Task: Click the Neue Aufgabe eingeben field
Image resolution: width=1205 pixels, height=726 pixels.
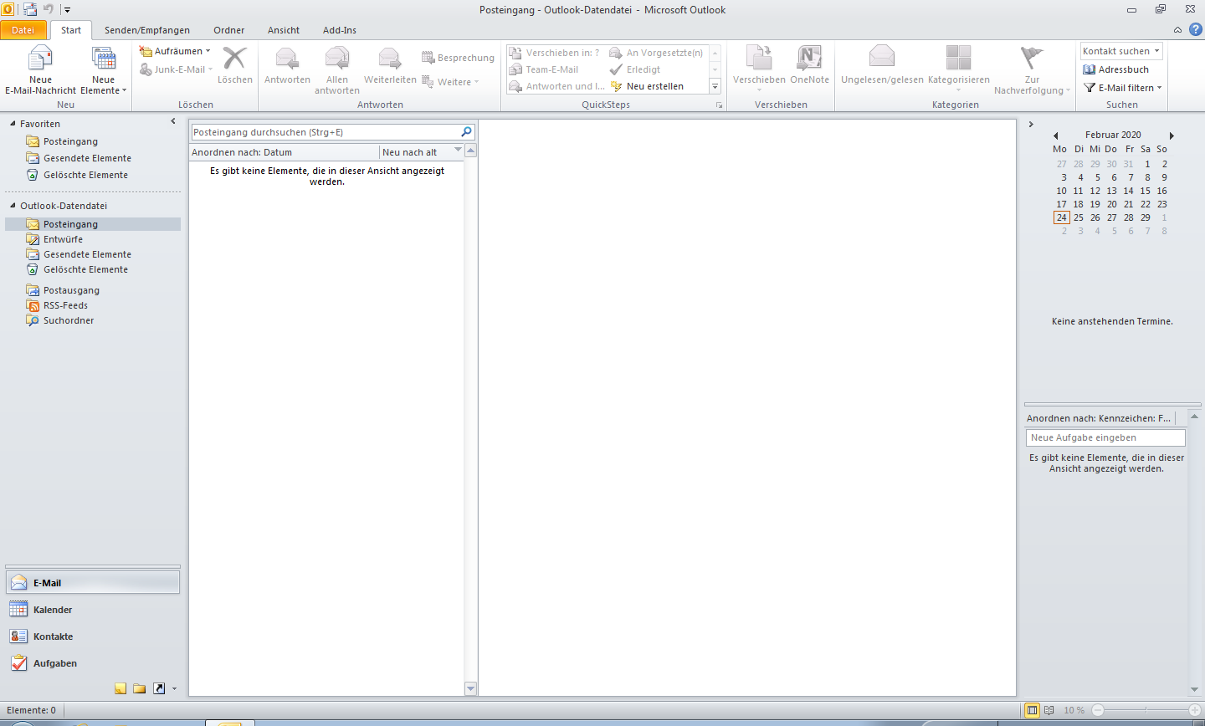Action: [1105, 437]
